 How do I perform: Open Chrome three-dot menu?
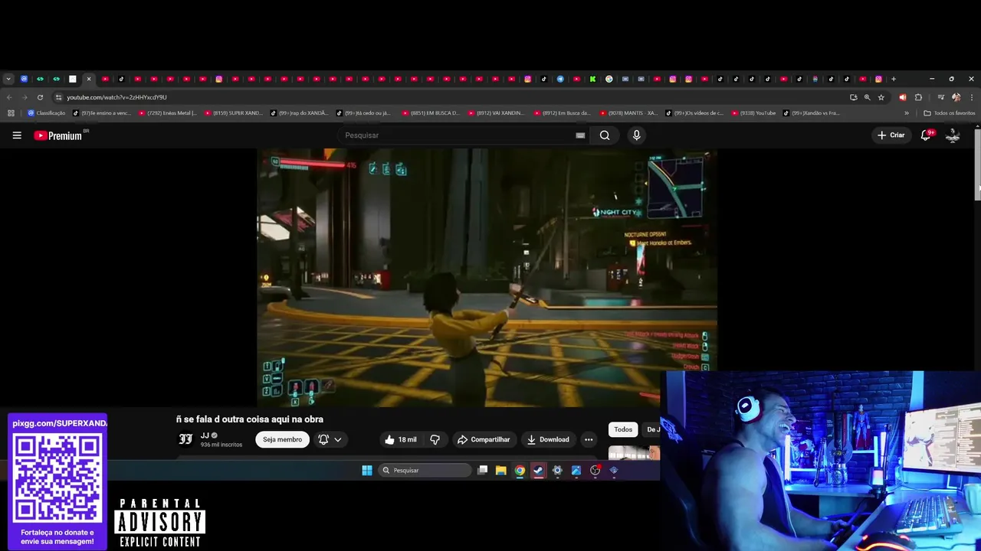pos(972,97)
